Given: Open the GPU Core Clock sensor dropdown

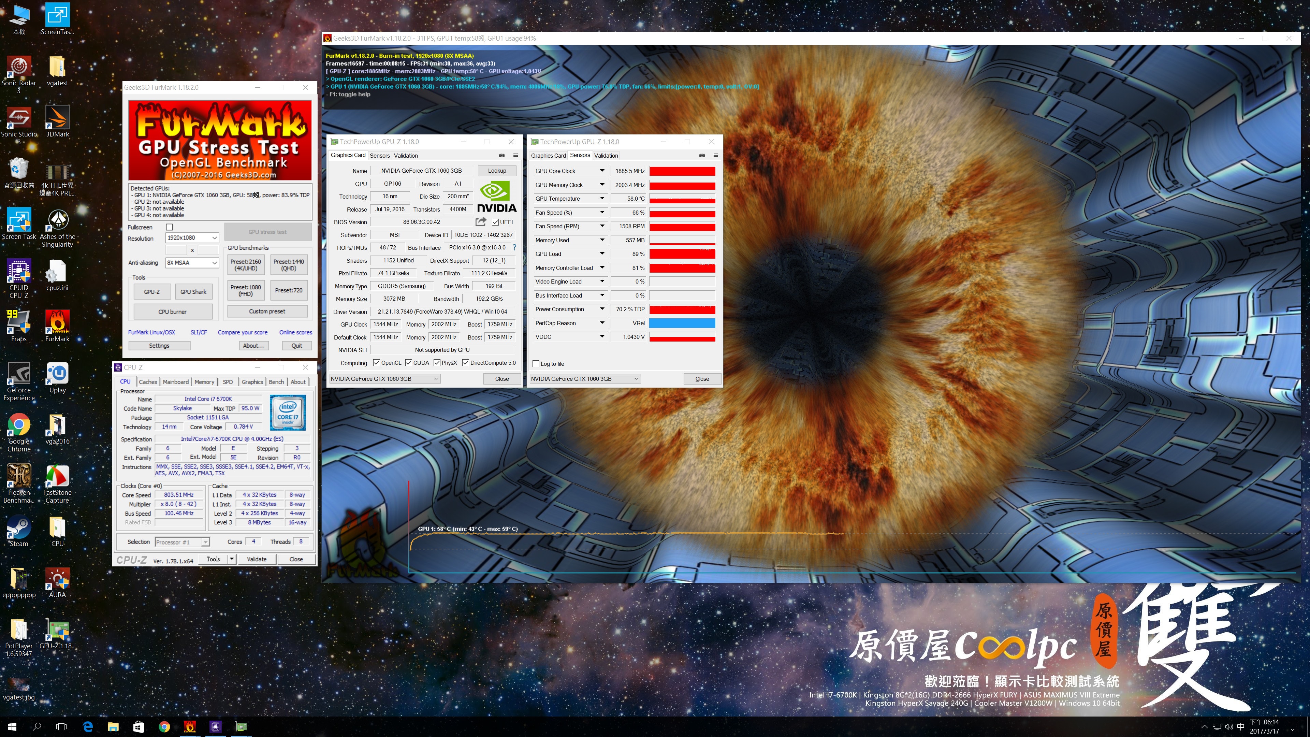Looking at the screenshot, I should [x=601, y=171].
